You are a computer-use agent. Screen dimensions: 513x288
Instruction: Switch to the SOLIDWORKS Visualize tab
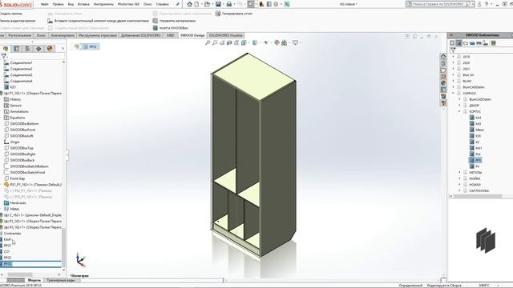(x=226, y=35)
